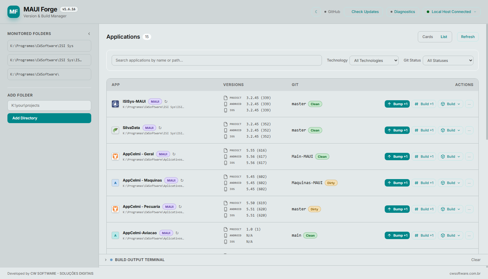
Task: Click AppCelmi-Aviacao app icon
Action: [x=115, y=235]
